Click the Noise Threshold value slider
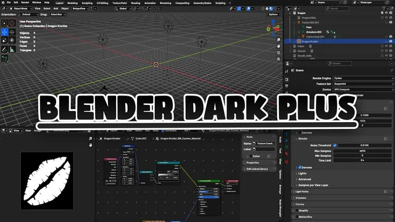The width and height of the screenshot is (395, 222). (x=364, y=146)
